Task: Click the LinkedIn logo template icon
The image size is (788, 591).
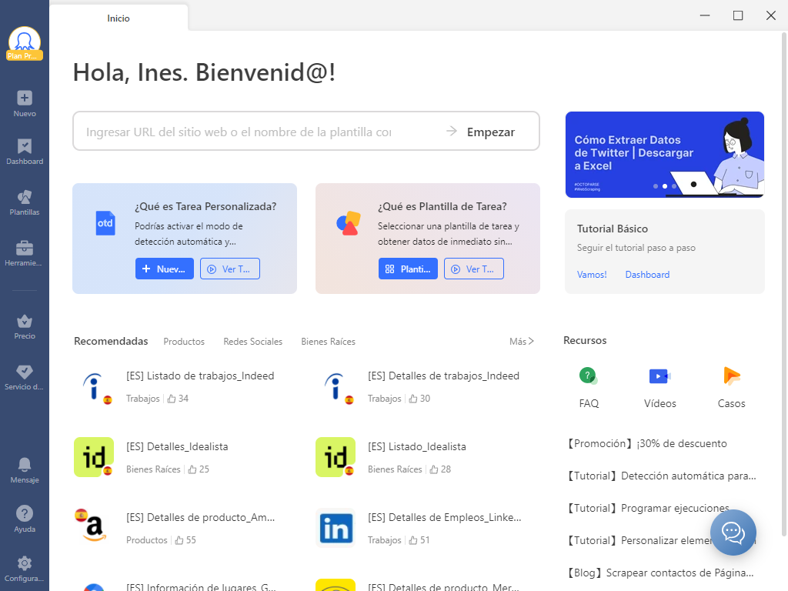Action: [336, 528]
